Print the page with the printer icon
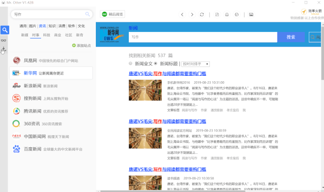This screenshot has height=192, width=324. point(227,15)
